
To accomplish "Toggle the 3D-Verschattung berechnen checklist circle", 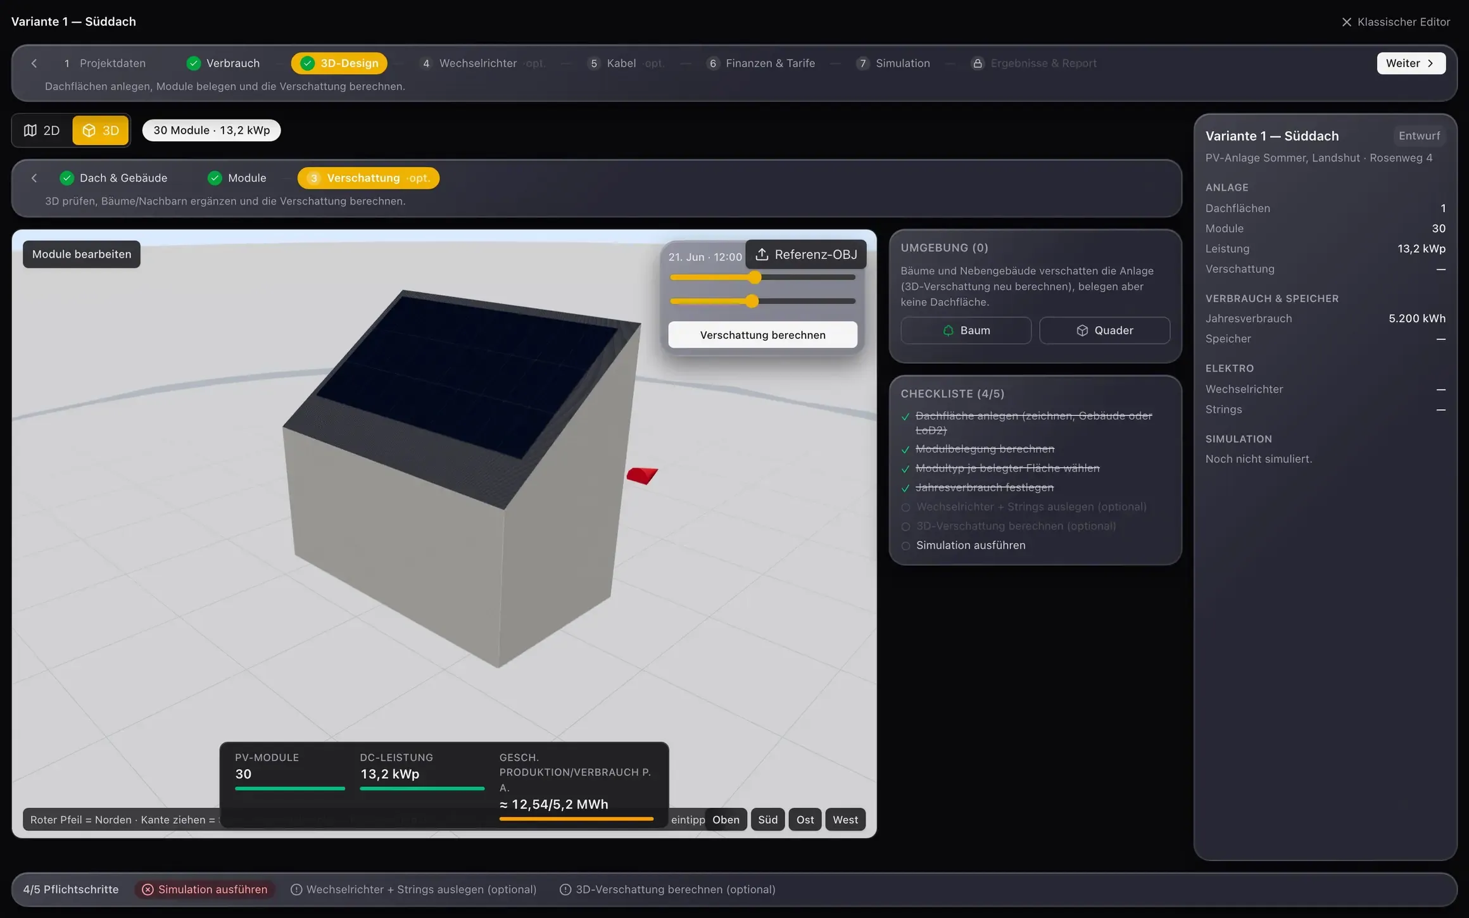I will click(x=905, y=527).
